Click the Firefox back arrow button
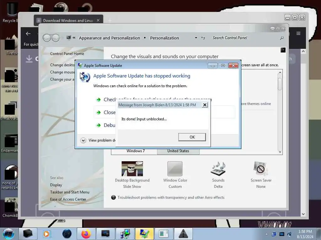This screenshot has height=240, width=321. (28, 34)
